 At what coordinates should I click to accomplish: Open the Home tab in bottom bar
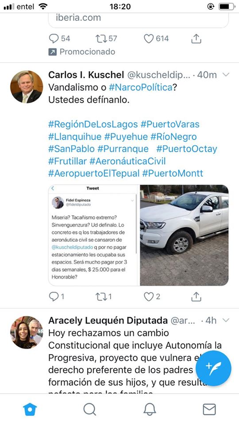pyautogui.click(x=30, y=409)
